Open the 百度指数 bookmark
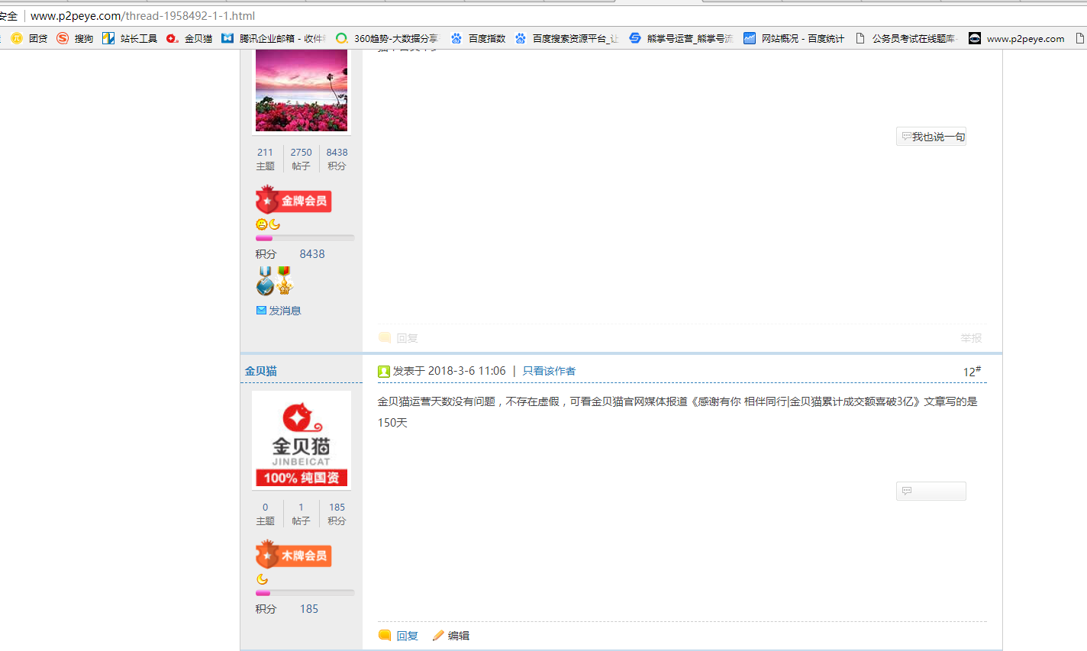Viewport: 1087px width, 651px height. tap(478, 38)
